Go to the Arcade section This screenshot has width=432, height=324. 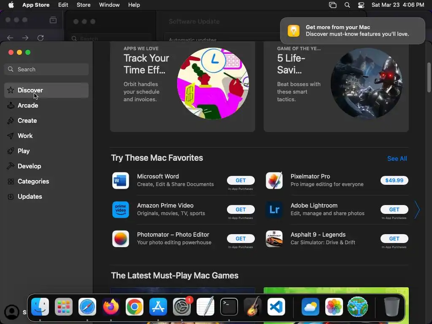tap(46, 105)
